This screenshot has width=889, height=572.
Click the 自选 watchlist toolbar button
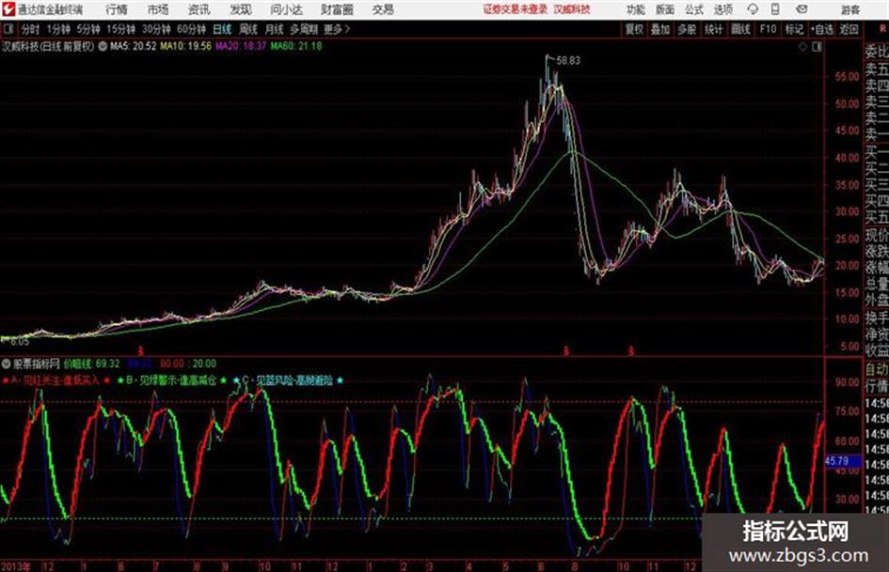pos(822,29)
